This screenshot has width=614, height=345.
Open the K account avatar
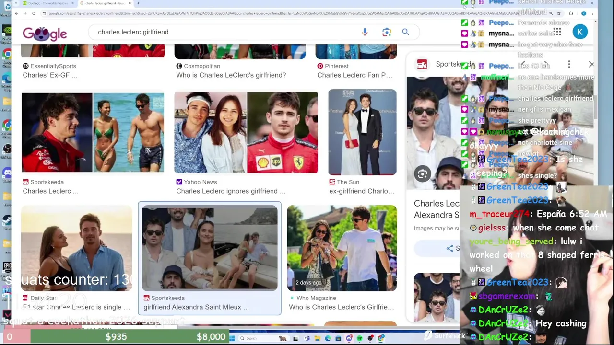[580, 32]
